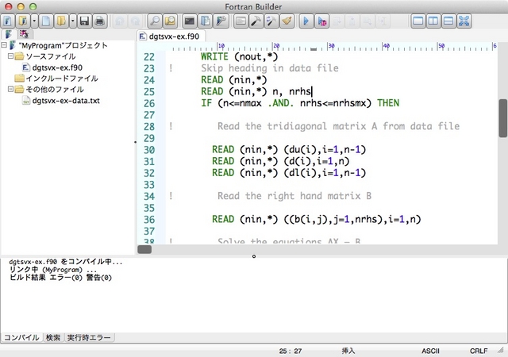This screenshot has height=357, width=508.
Task: Open the terminal console icon
Action: [190, 21]
